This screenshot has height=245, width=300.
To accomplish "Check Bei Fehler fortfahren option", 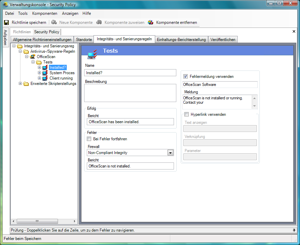I will tap(89, 139).
